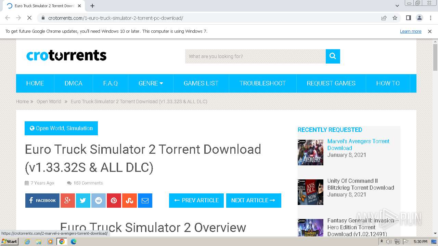Open the Windows Start menu
438x246 pixels.
pos(10,242)
